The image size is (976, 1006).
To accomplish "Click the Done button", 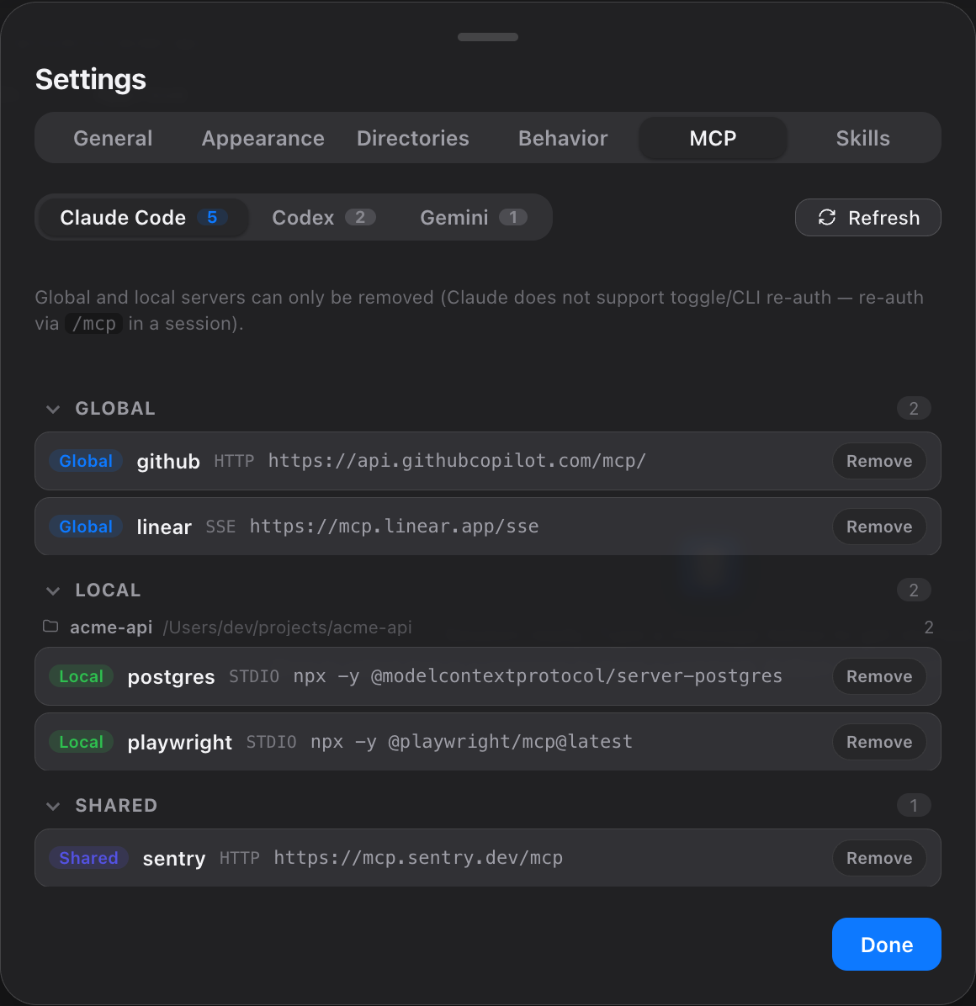I will (x=886, y=945).
